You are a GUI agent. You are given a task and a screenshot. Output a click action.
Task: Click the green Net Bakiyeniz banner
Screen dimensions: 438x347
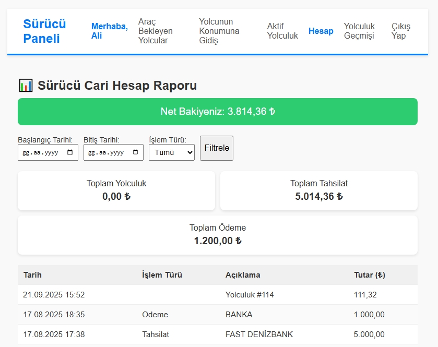click(218, 111)
